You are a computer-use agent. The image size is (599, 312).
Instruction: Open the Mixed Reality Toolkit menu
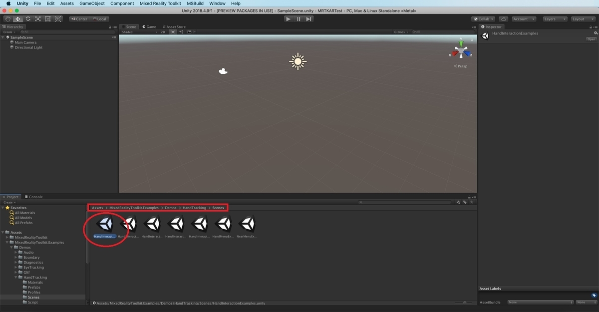160,3
